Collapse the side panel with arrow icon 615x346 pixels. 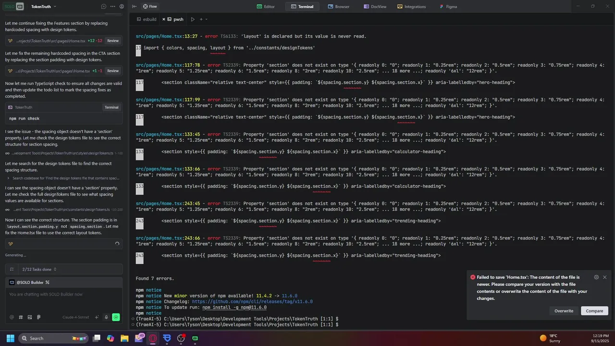click(135, 6)
